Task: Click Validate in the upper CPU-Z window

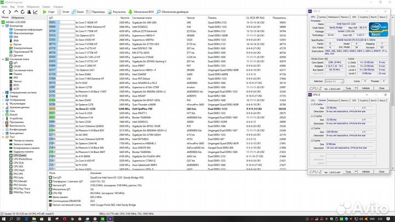Action: [366, 88]
